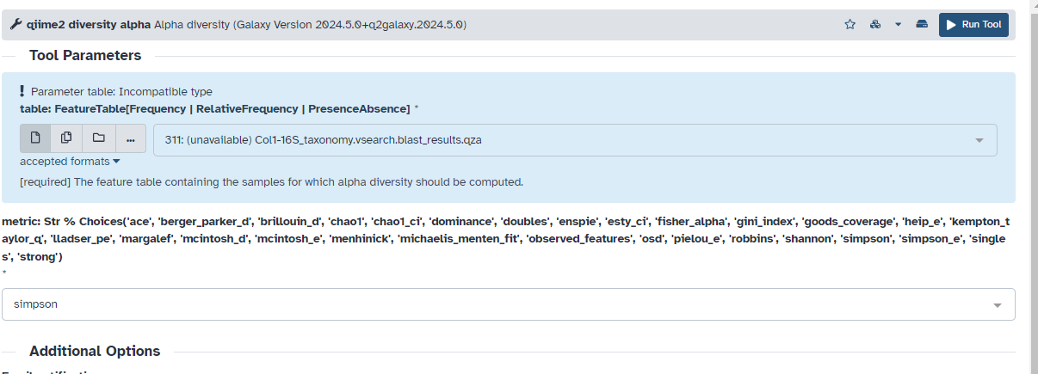The width and height of the screenshot is (1038, 374).
Task: Click the wrench icon beside qiime2 diversity alpha
Action: point(15,25)
